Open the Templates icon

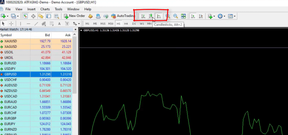coord(230,16)
